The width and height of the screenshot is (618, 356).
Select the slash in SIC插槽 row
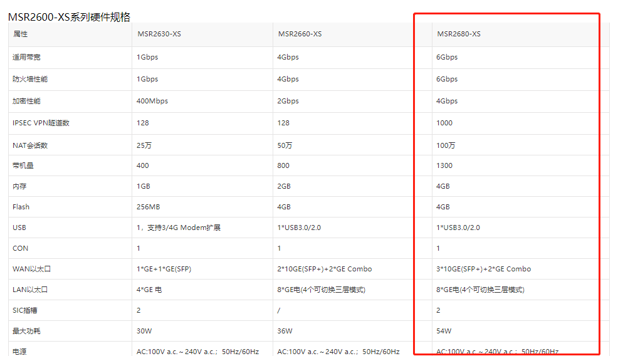(279, 310)
